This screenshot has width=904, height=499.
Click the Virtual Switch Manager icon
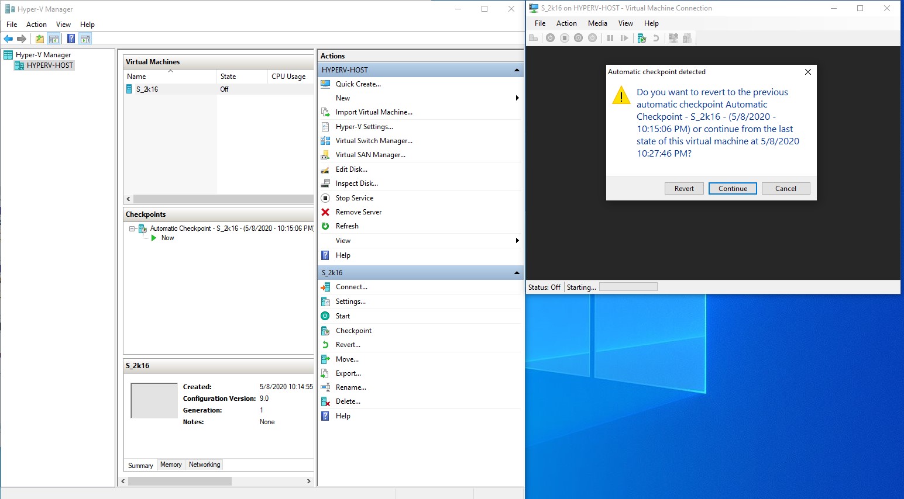pos(325,141)
